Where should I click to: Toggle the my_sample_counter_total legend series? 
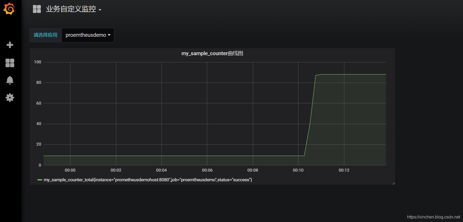[x=148, y=180]
